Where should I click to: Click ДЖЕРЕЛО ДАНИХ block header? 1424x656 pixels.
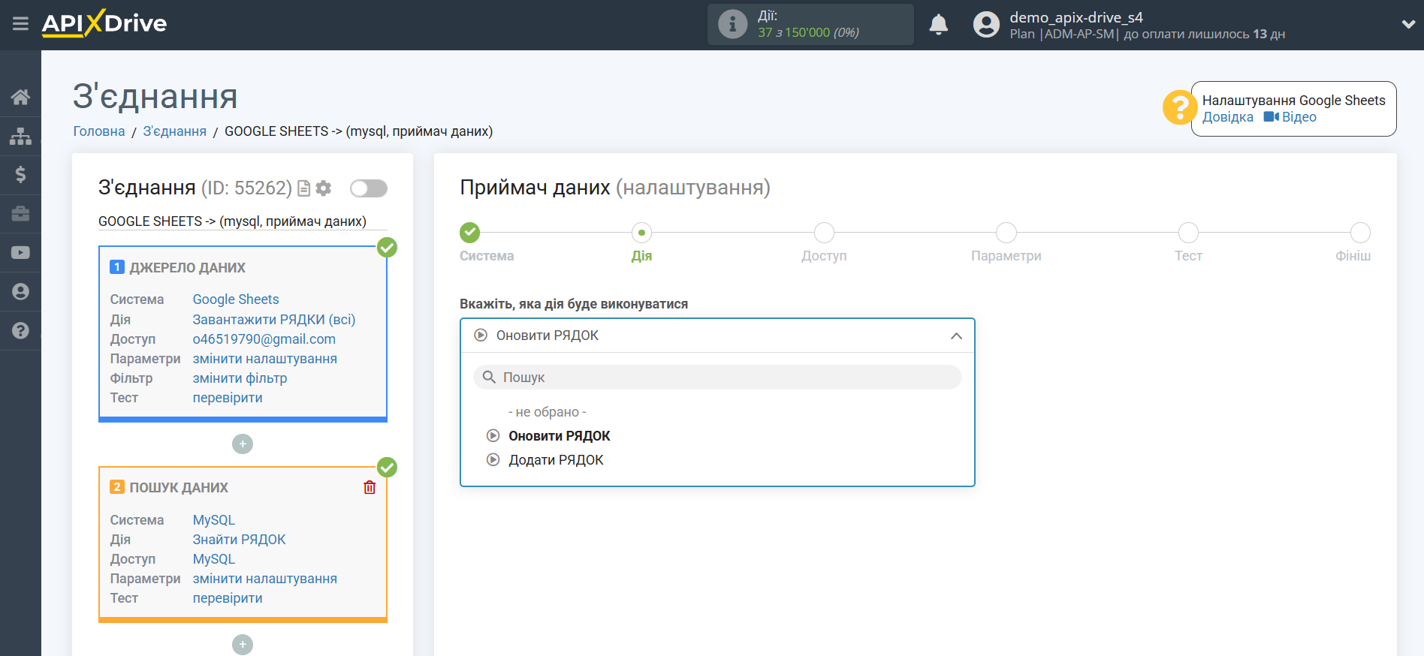point(187,268)
